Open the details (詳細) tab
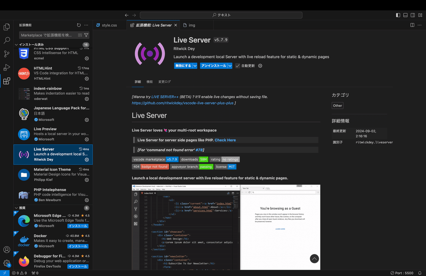The width and height of the screenshot is (426, 276). click(138, 82)
